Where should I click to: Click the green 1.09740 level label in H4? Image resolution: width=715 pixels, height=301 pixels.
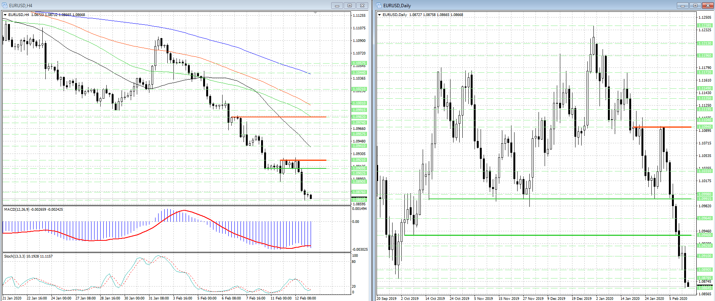coord(359,123)
